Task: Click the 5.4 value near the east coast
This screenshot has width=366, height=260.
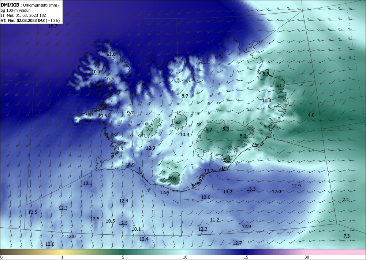Action: click(267, 127)
